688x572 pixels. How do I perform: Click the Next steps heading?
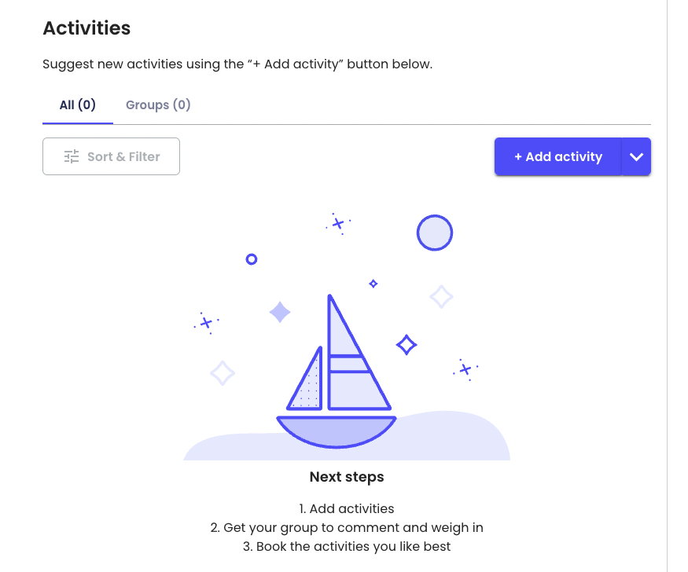[347, 477]
